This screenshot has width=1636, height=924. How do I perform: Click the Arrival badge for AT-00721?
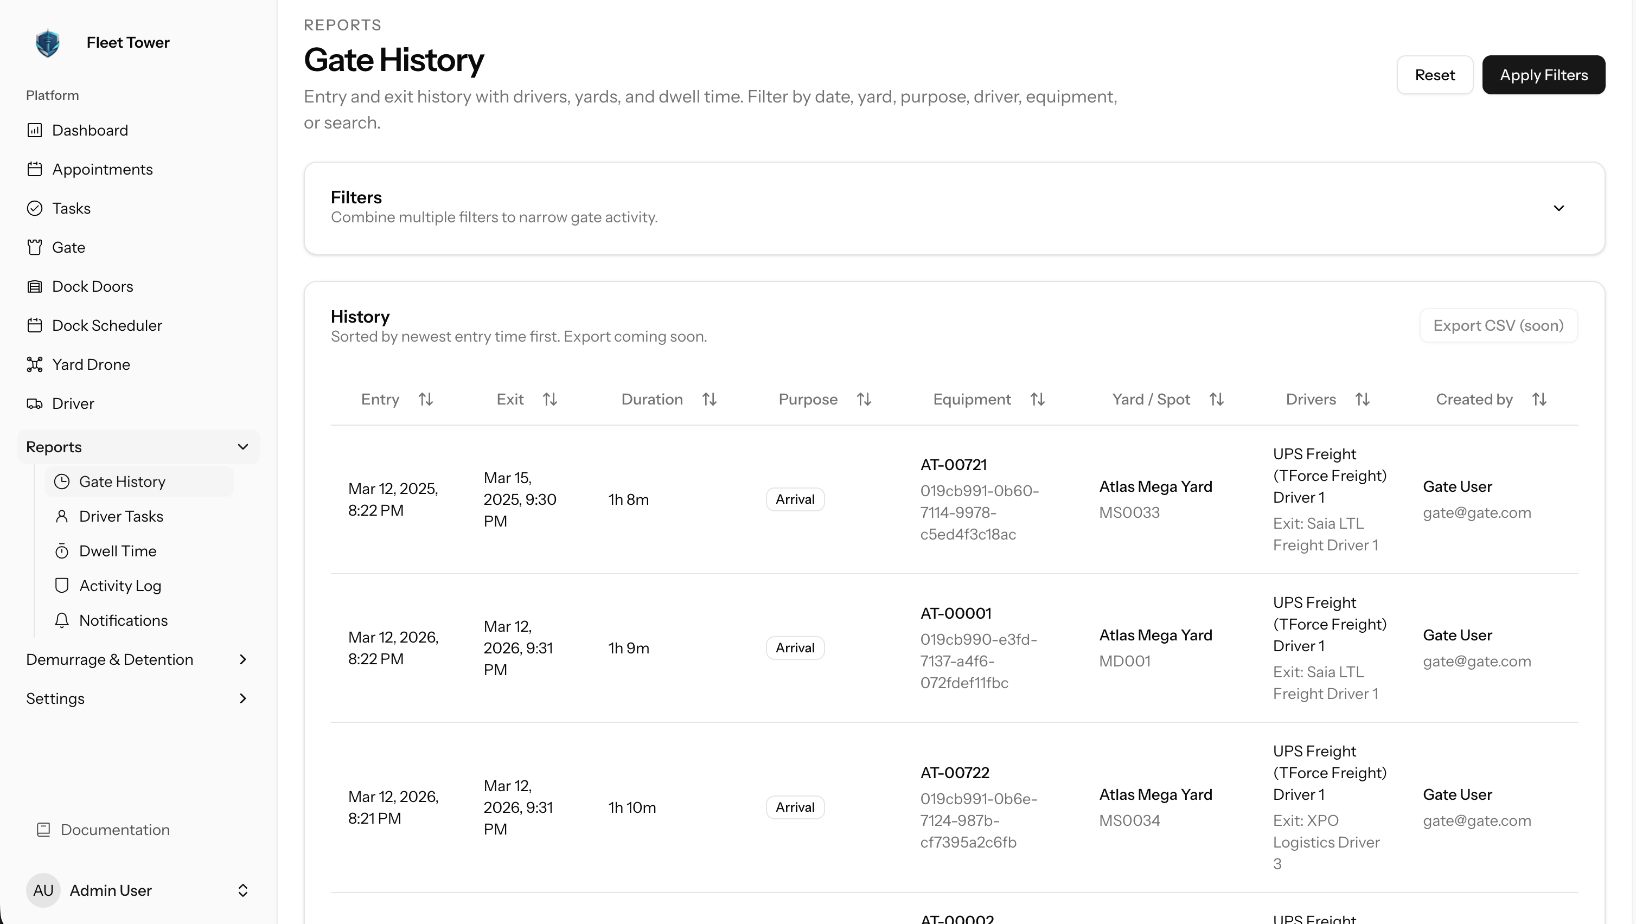(795, 499)
